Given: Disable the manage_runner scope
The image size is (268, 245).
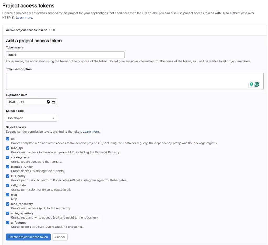Looking at the screenshot, I should tap(8, 167).
